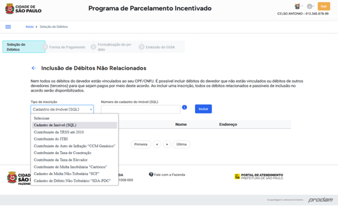Go to next page with > button

point(167,144)
